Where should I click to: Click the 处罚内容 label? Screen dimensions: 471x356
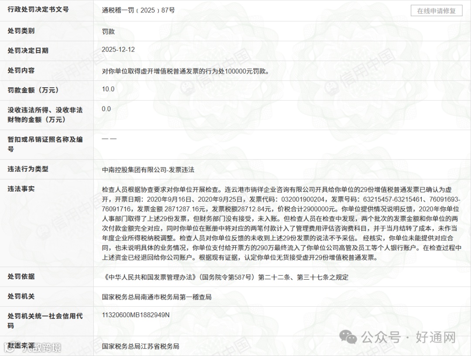pyautogui.click(x=21, y=70)
